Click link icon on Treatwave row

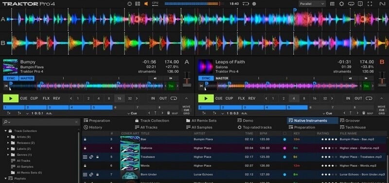point(91,157)
